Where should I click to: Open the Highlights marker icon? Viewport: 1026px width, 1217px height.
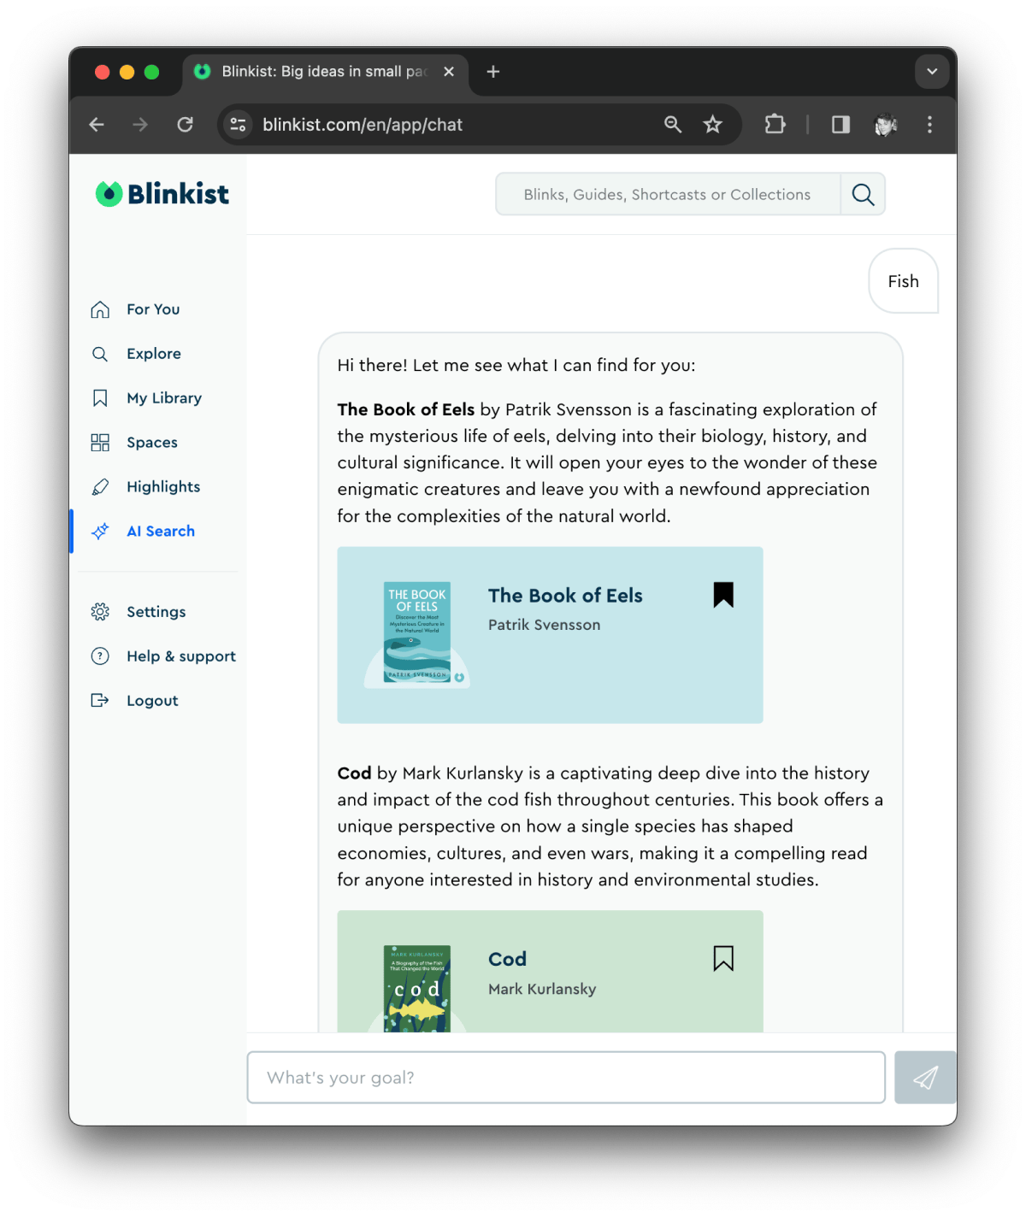click(x=100, y=487)
